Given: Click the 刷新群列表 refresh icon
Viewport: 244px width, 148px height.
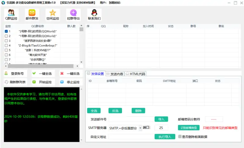Looking at the screenshot, I should click(6, 82).
